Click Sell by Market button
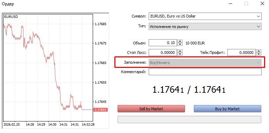The image size is (269, 133). point(151,109)
